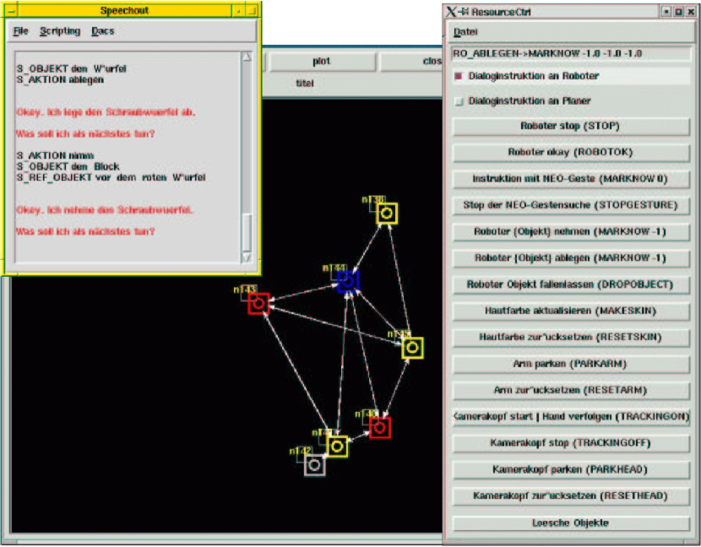Click the RO_ABLEGEN->MARKNOW command field
This screenshot has width=701, height=547.
pos(570,54)
